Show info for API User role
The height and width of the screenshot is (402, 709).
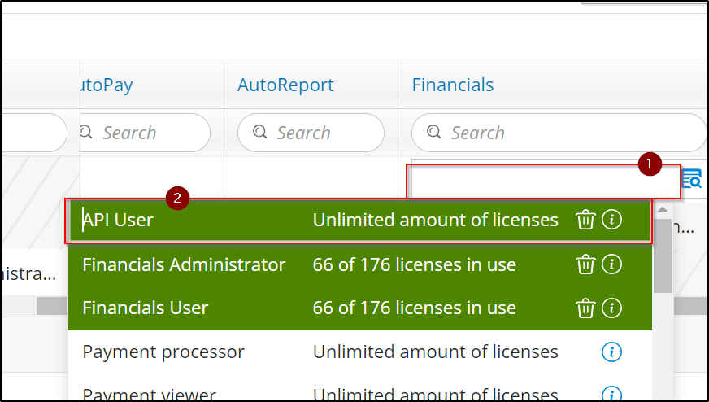coord(612,220)
